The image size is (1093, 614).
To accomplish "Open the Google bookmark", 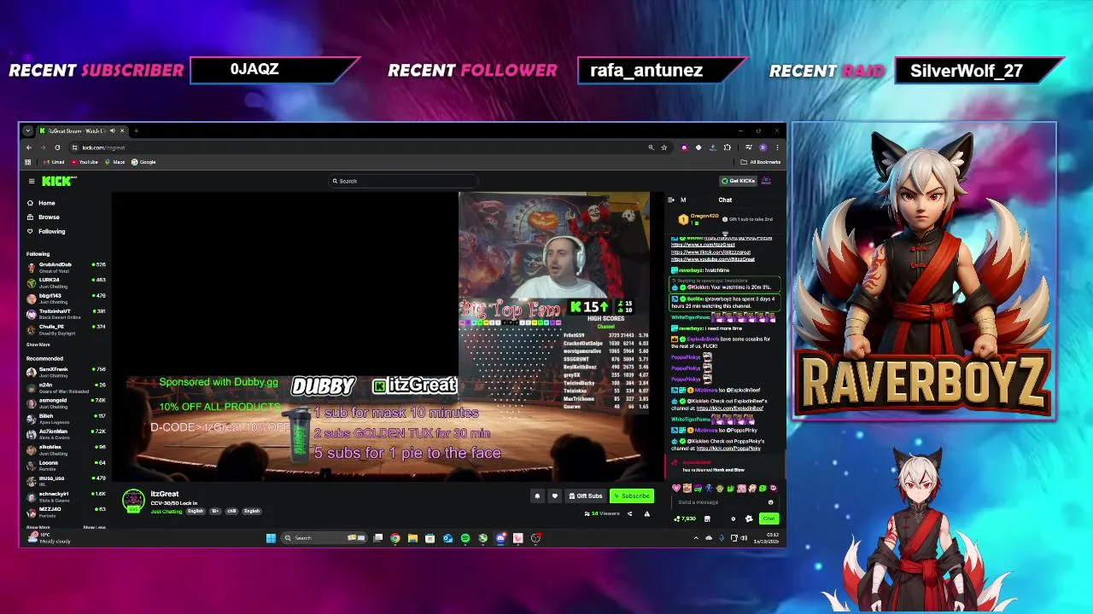I will click(143, 162).
